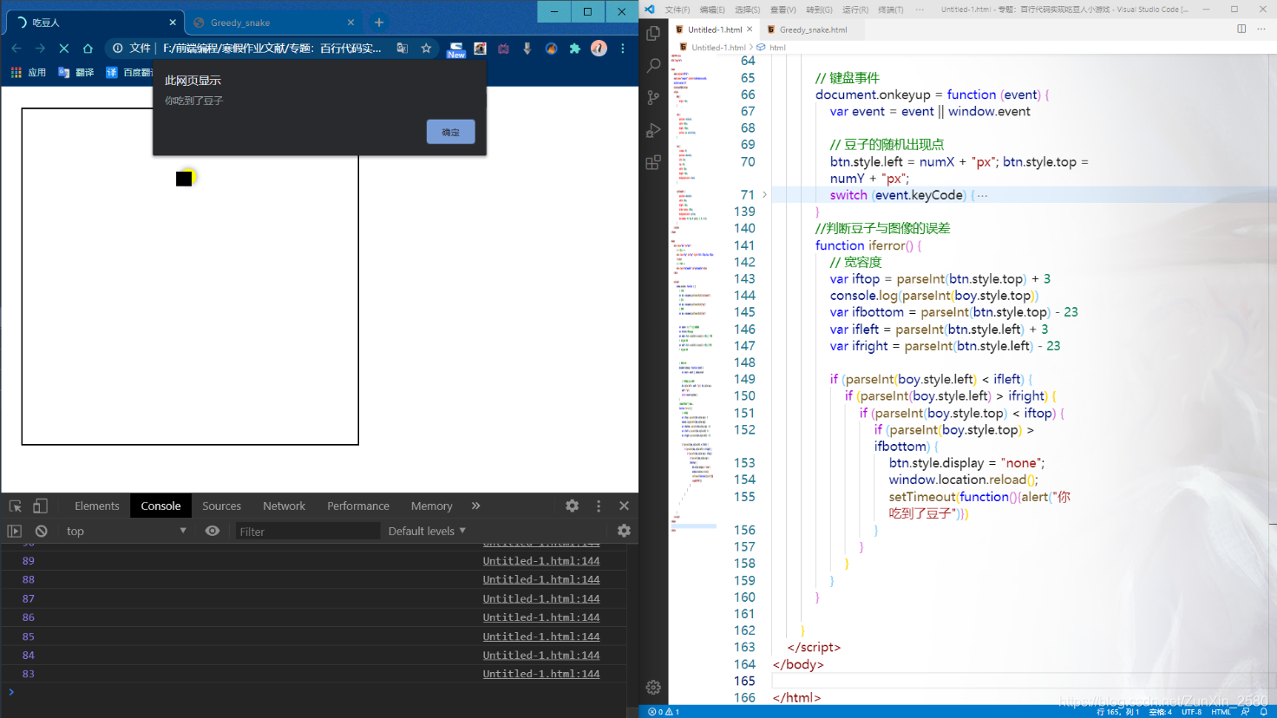
Task: Toggle the console sidebar
Action: (14, 531)
